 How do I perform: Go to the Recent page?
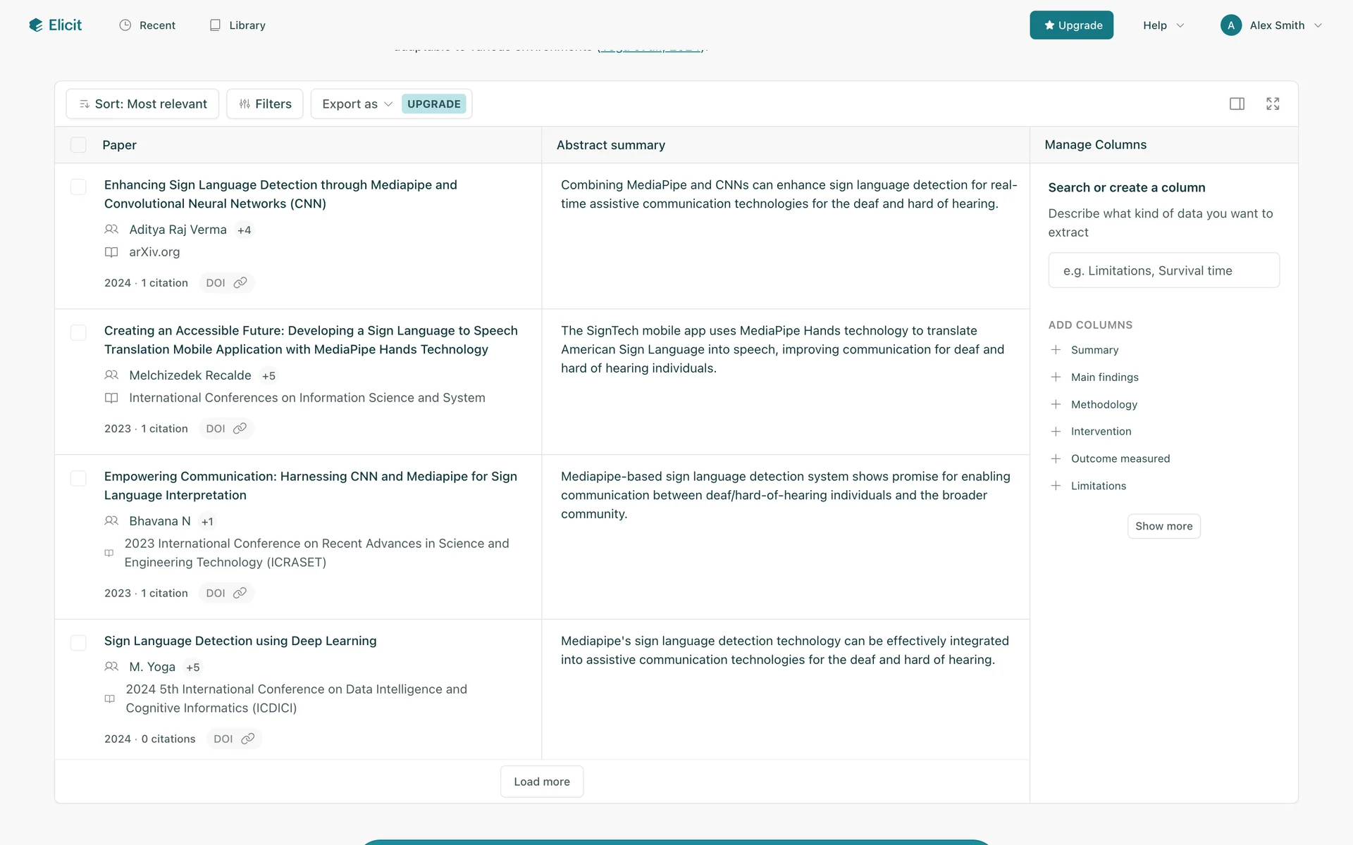(x=147, y=25)
